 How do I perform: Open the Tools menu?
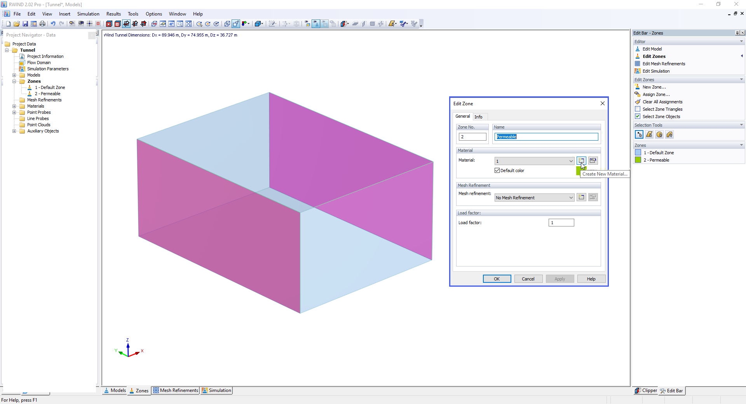[133, 14]
